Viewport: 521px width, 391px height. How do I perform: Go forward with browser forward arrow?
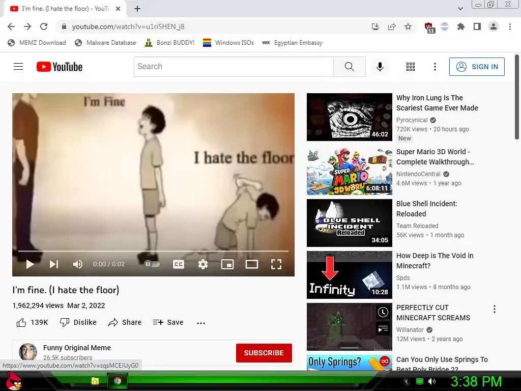click(27, 26)
